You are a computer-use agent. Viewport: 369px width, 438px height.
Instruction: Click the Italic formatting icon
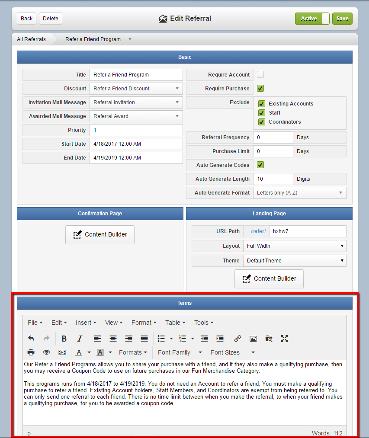80,339
